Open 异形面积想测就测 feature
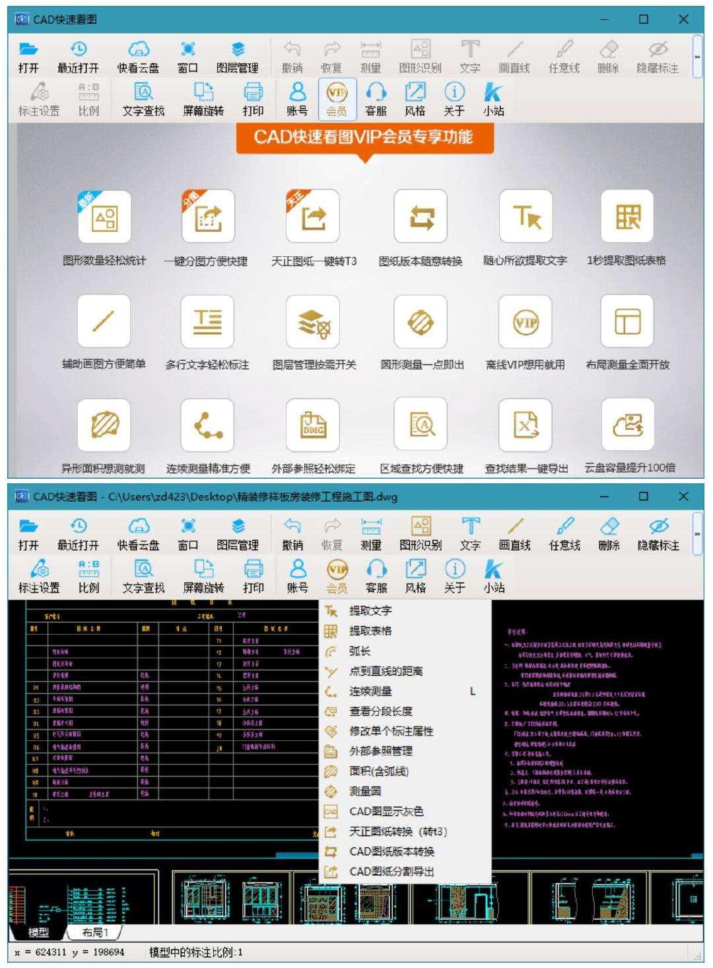 (104, 425)
